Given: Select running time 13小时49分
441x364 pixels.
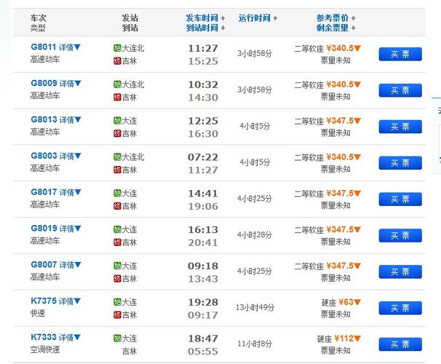Looking at the screenshot, I should pos(255,307).
